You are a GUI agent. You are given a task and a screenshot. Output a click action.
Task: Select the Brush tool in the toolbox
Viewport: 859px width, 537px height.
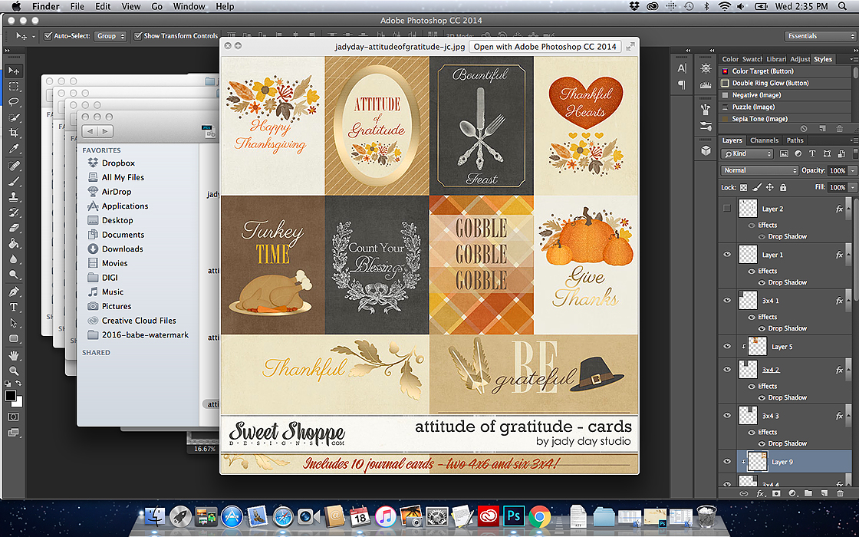pos(14,181)
